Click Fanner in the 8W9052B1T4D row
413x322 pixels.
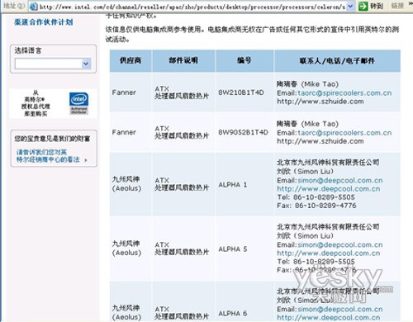[x=124, y=132]
